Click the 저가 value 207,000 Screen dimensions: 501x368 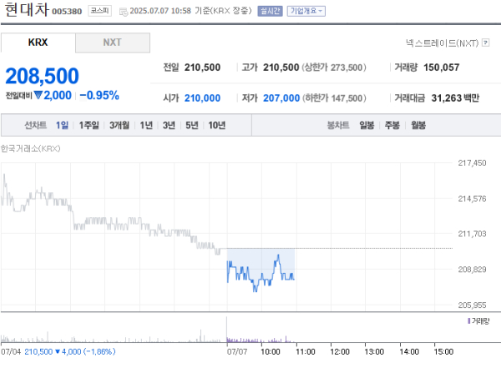click(281, 98)
